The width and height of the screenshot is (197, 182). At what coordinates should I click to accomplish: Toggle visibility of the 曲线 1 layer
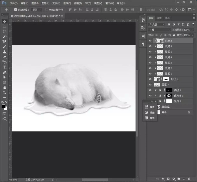[x=150, y=90]
